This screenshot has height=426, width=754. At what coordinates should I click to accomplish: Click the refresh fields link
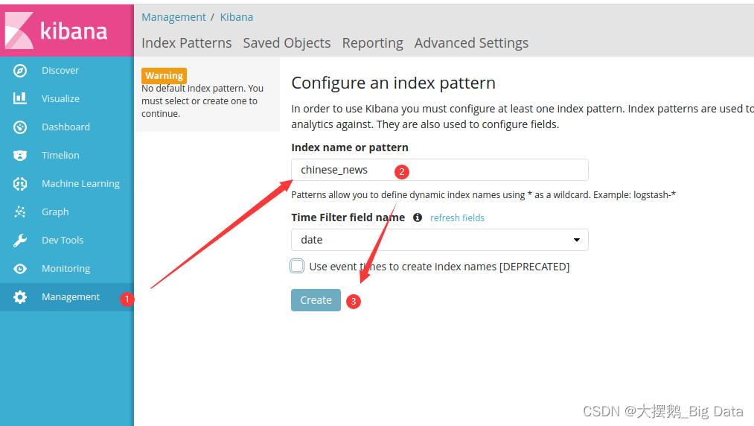click(x=457, y=217)
